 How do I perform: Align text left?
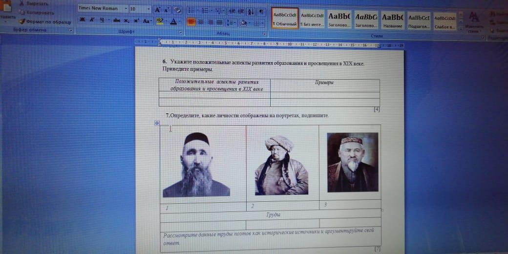click(x=191, y=22)
